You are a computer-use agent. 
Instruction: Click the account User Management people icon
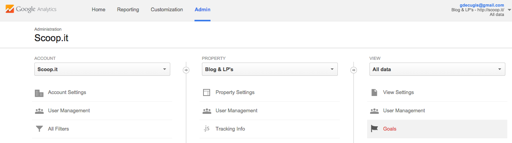coord(39,111)
